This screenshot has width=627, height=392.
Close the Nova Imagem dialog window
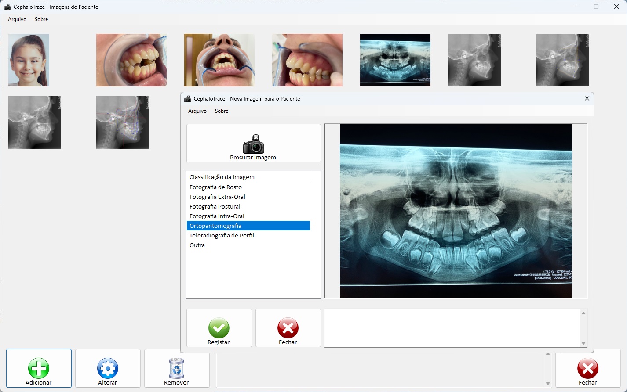587,99
